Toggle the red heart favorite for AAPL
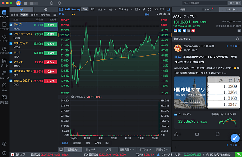The height and width of the screenshot is (157, 242). click(x=193, y=31)
